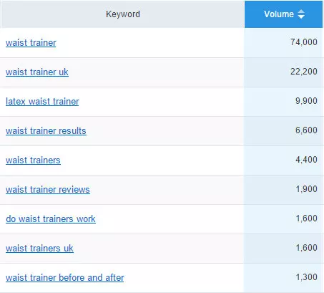Open the 'waist trainer' keyword link

point(31,43)
